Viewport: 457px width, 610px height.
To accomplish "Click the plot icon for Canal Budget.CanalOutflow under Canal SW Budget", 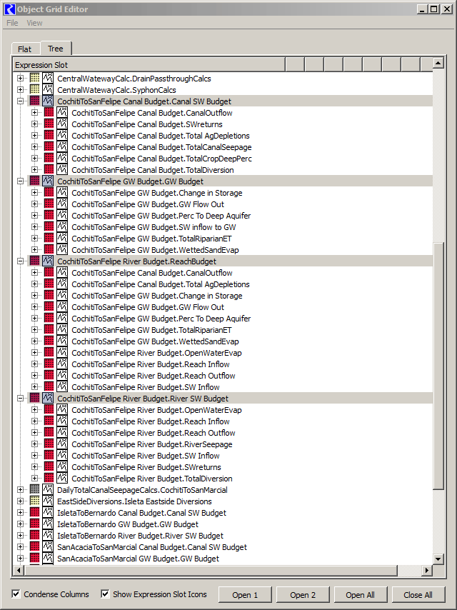I will click(x=62, y=113).
